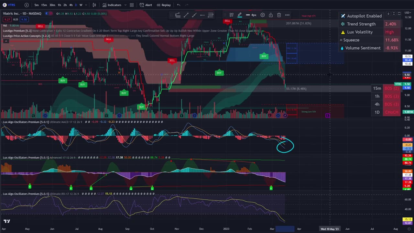This screenshot has height=233, width=414.
Task: Click the Ultimate RSI indicator legend
Action: tap(41, 194)
